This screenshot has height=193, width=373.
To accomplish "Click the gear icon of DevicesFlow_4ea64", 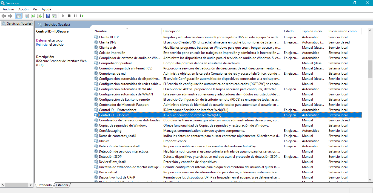I will point(96,162).
